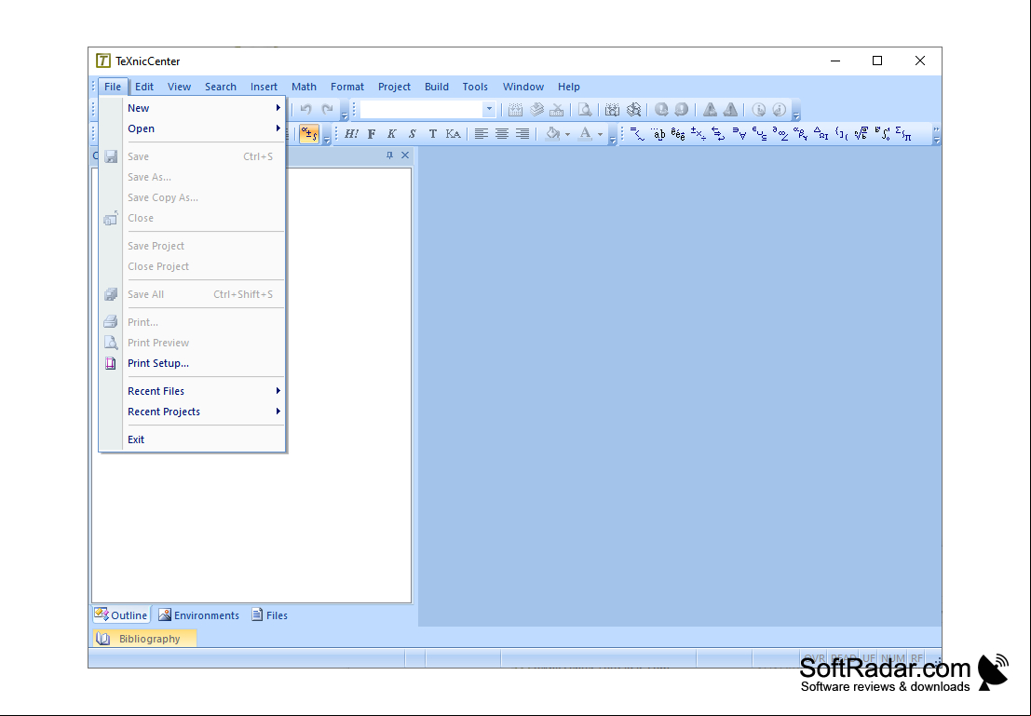The width and height of the screenshot is (1031, 716).
Task: Click the Greek alpha beta letters icon
Action: tap(800, 134)
